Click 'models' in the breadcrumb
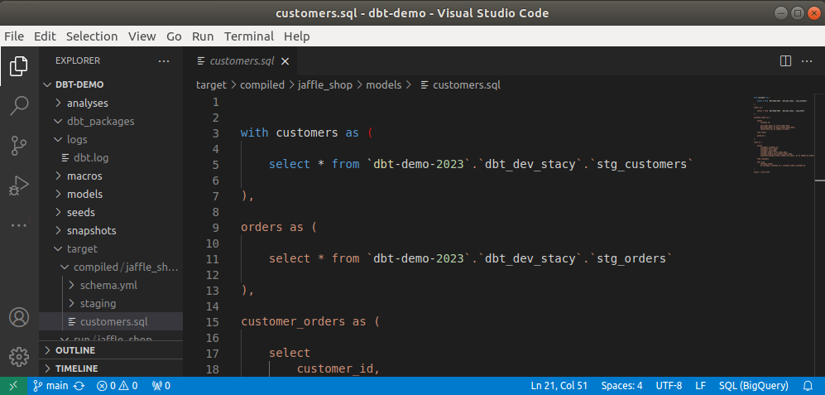The height and width of the screenshot is (395, 825). (x=384, y=84)
